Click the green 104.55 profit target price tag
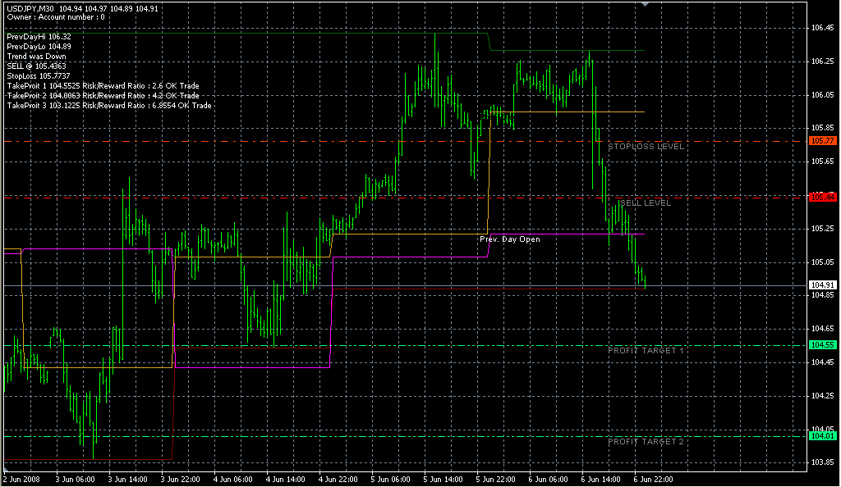841x487 pixels. click(x=822, y=345)
